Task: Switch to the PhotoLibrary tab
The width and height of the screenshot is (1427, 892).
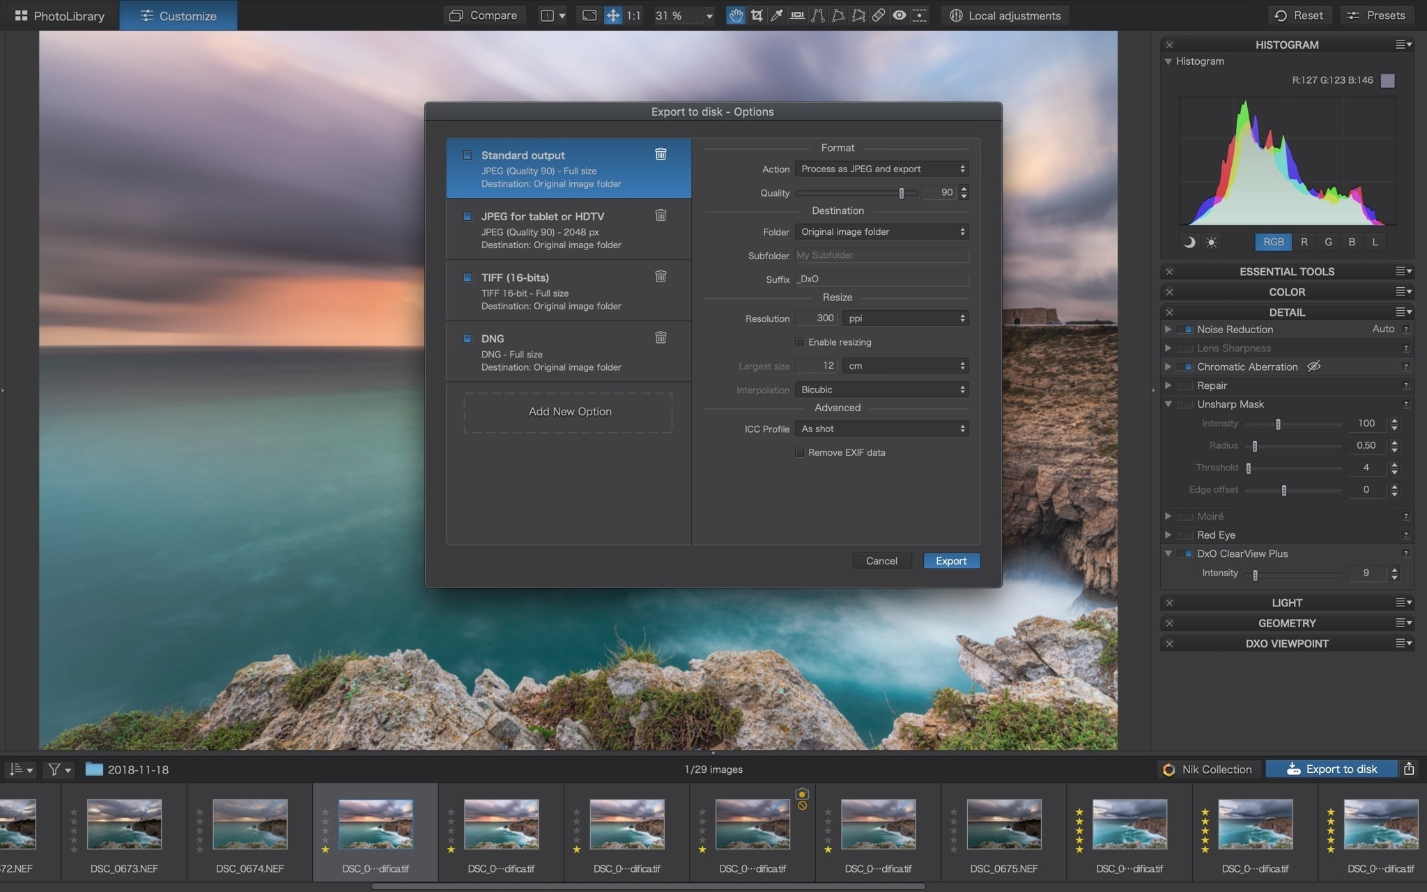Action: [60, 15]
